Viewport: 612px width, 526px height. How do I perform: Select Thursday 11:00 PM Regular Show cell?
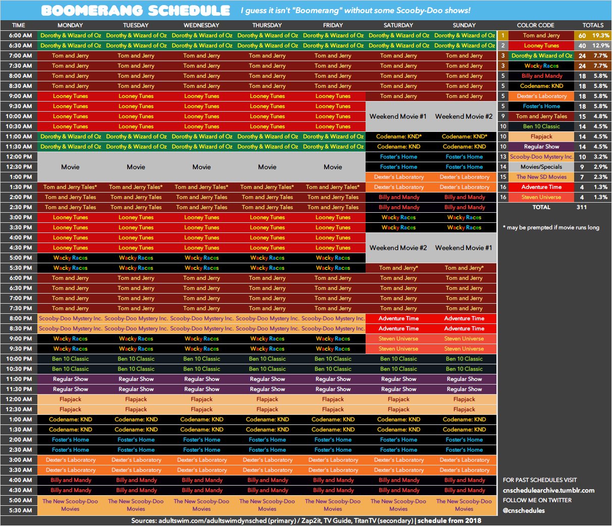[267, 379]
